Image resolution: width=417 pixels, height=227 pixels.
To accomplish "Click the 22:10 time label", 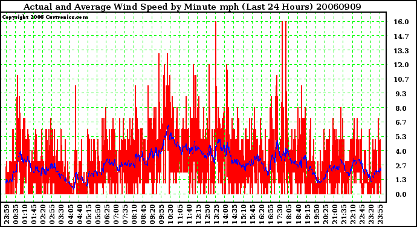I will click(353, 214).
